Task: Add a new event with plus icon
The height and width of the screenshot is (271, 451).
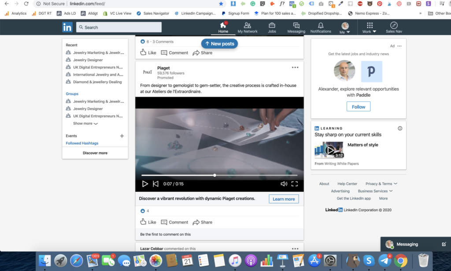Action: pyautogui.click(x=122, y=136)
